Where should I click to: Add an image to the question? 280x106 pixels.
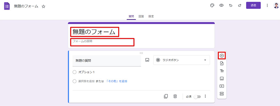pyautogui.click(x=147, y=60)
